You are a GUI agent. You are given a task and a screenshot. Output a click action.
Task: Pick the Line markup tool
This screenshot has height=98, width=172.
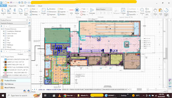pyautogui.click(x=84, y=9)
